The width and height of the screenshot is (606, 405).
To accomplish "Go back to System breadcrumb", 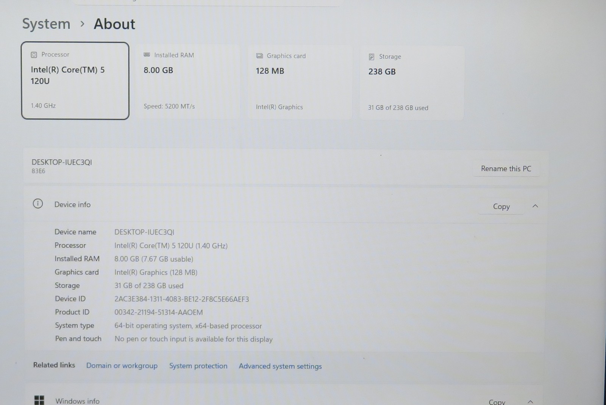I will [46, 24].
